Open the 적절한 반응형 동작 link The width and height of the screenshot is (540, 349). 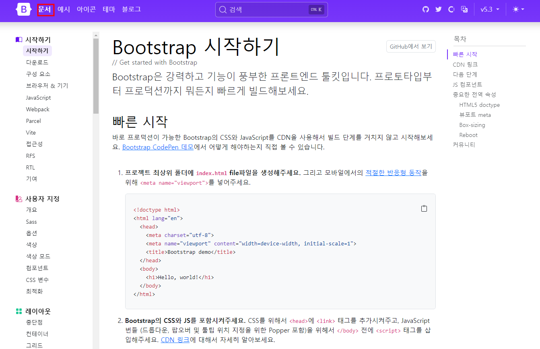[394, 173]
